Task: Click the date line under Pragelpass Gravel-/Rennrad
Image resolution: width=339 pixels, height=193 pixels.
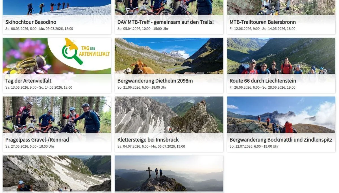Action: pyautogui.click(x=30, y=146)
